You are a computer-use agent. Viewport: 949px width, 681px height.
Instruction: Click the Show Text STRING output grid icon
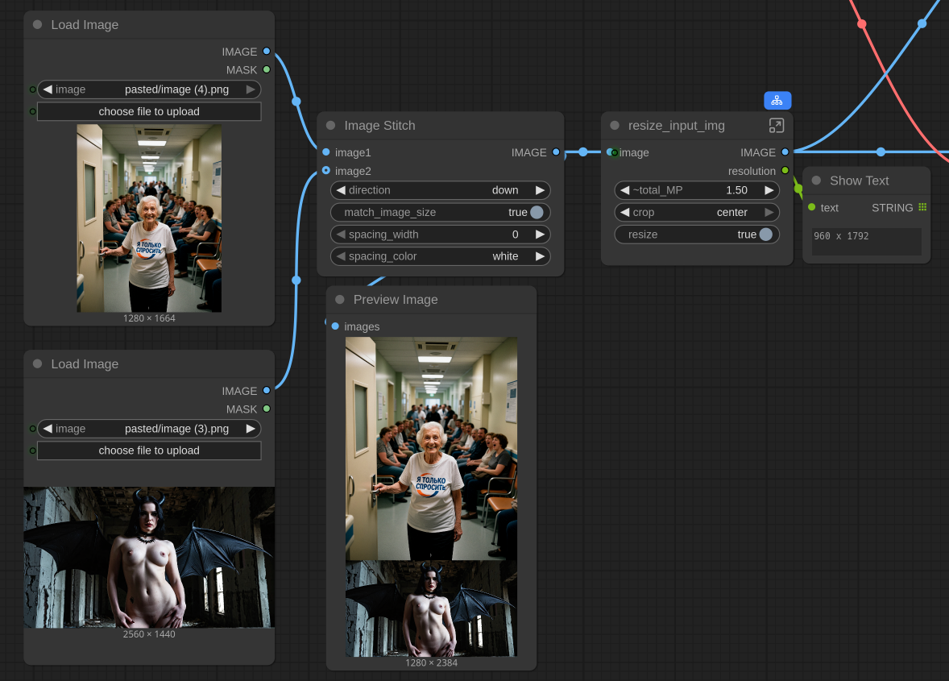coord(922,207)
